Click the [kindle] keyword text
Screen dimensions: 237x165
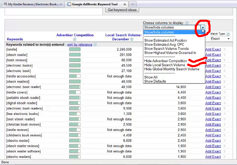(11, 49)
